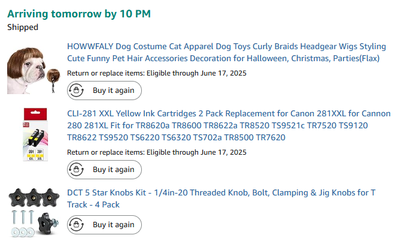This screenshot has width=407, height=244.
Task: Click the 'Cute Funny Pet Hair Accessories' title line
Action: tap(223, 58)
